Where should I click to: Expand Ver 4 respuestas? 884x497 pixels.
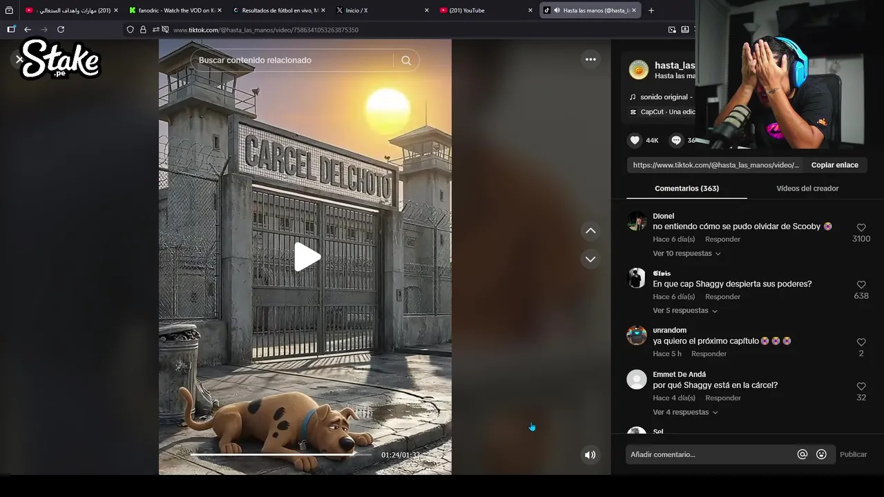tap(686, 412)
